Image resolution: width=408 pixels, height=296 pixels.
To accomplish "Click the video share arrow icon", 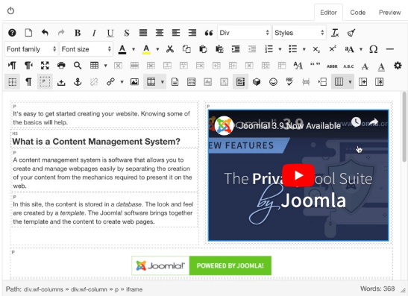I will pyautogui.click(x=374, y=122).
